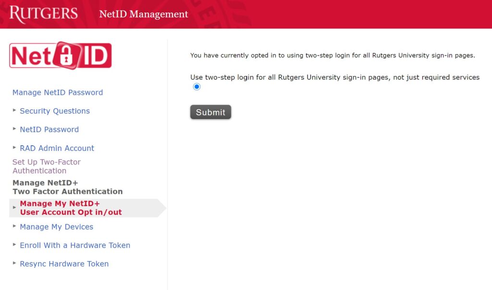Click the arrow bullet beside Resync Hardware Token

14,263
